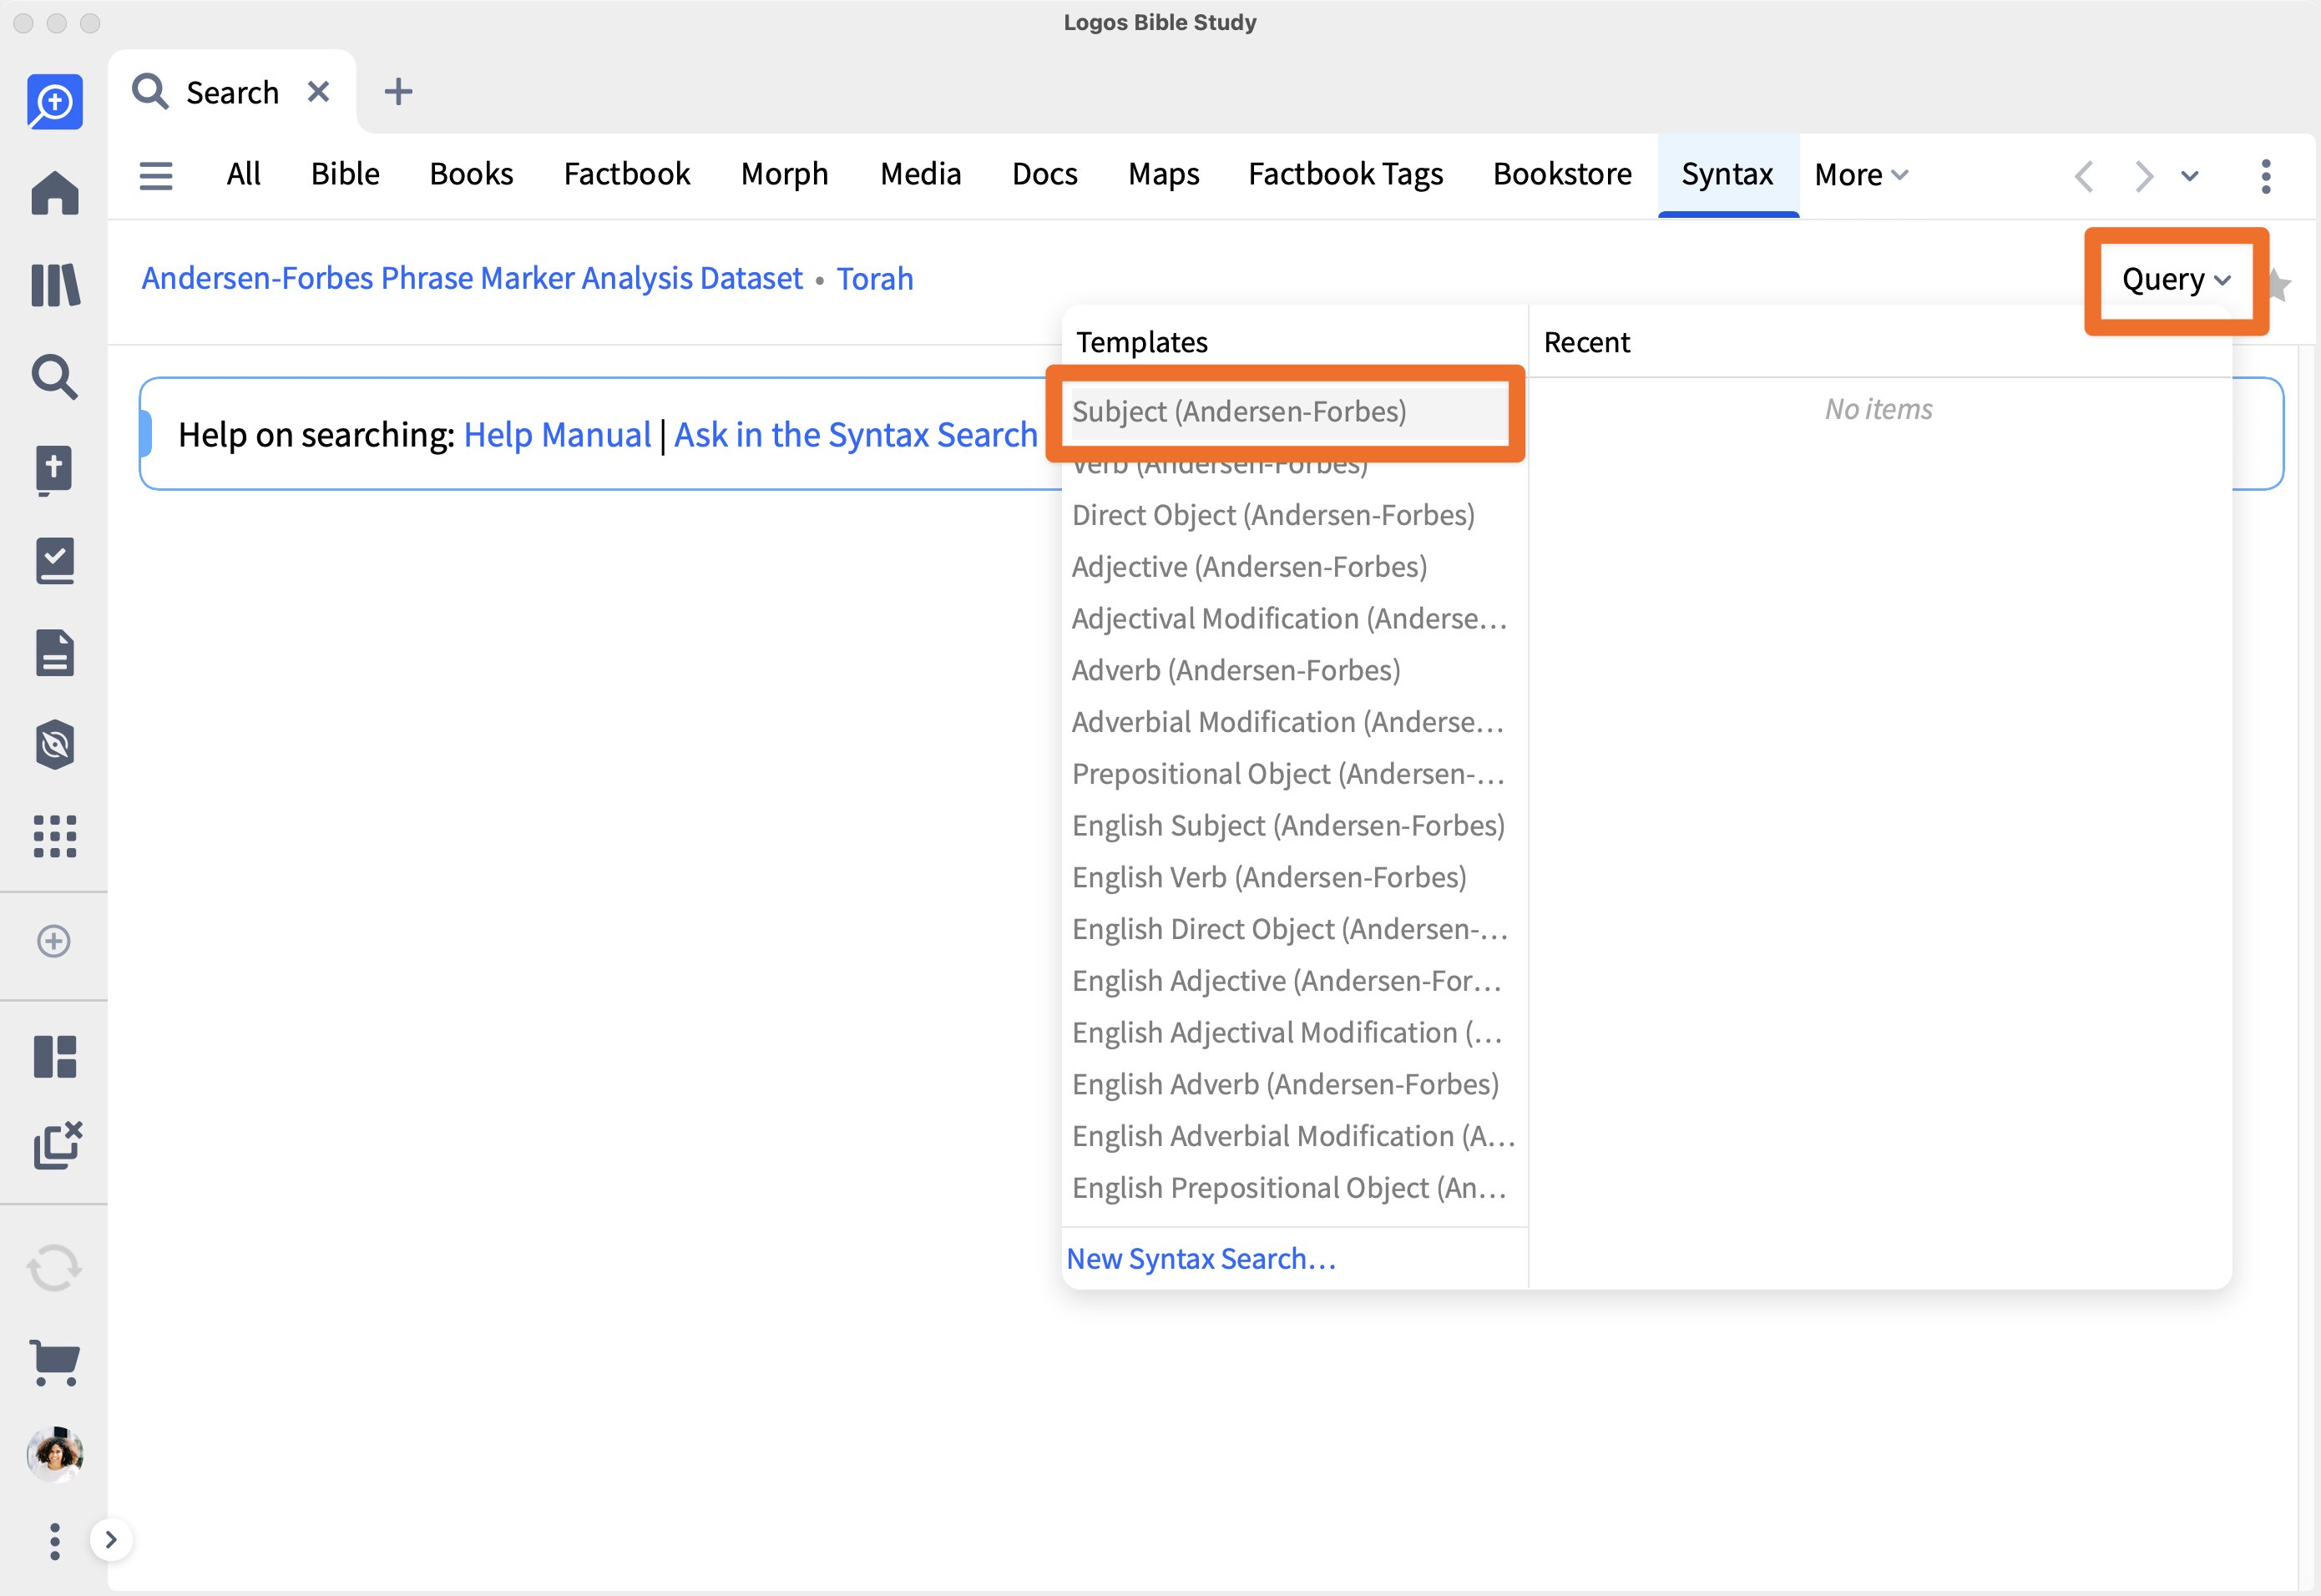Click New Syntax Search link

1201,1259
